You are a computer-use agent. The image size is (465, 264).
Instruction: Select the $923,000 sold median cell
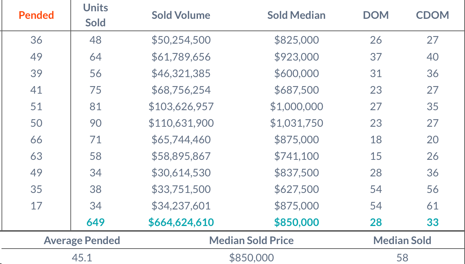[x=296, y=57]
